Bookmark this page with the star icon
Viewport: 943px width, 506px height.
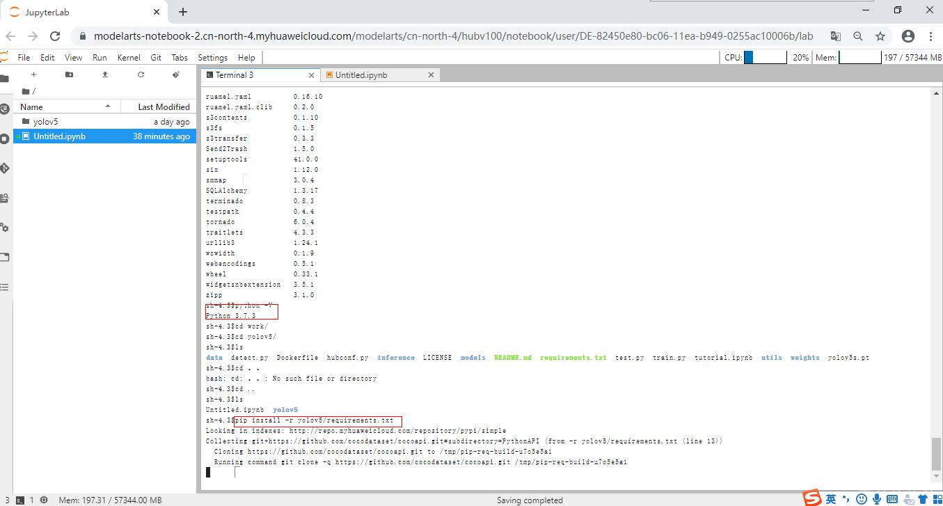coord(880,36)
